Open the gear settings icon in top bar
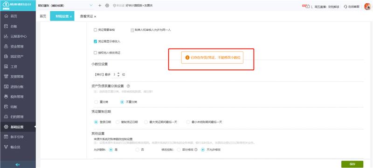This screenshot has height=168, width=373. [107, 6]
